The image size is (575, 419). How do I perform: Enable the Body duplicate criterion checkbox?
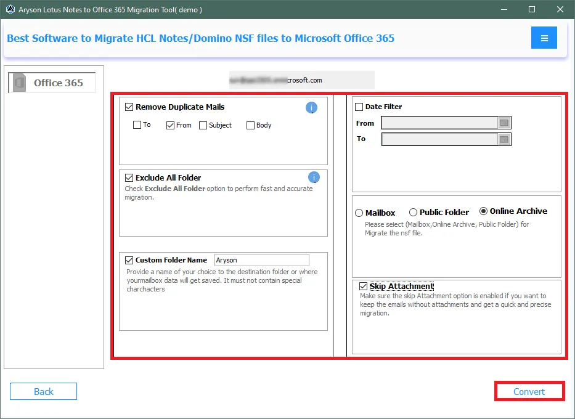[x=250, y=125]
